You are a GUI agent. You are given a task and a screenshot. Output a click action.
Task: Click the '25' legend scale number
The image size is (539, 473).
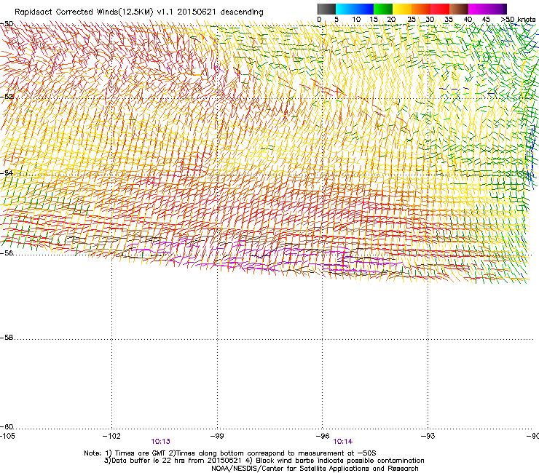(x=412, y=20)
